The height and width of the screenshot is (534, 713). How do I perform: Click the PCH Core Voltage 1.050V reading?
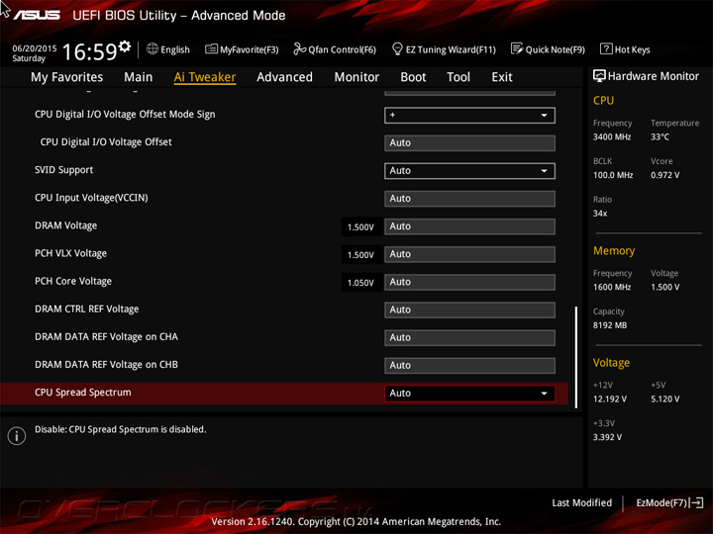tap(360, 283)
